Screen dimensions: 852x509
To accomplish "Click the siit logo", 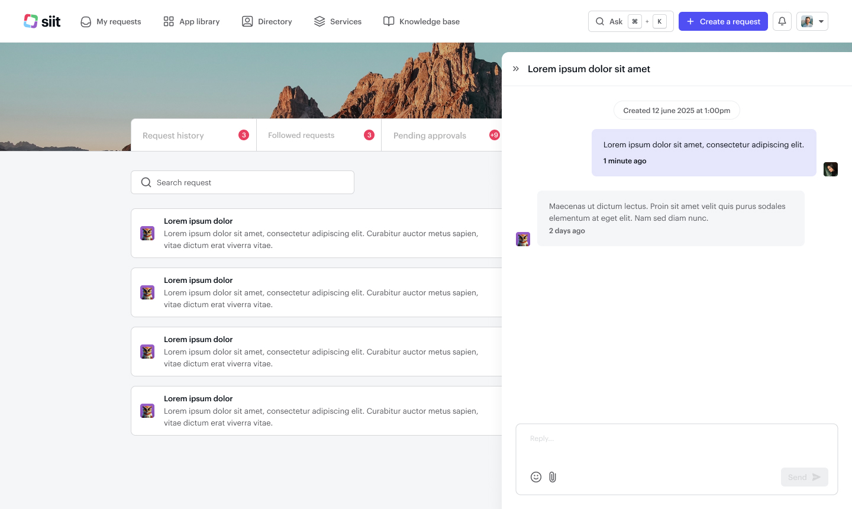I will (42, 21).
